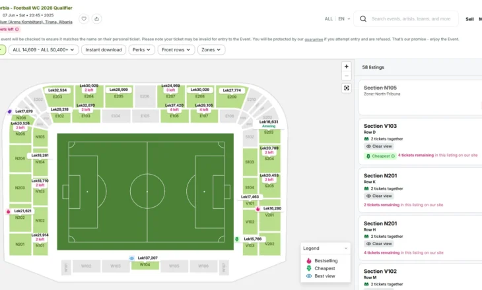482x290 pixels.
Task: Open the price range ALL 14,609 dropdown
Action: (x=44, y=49)
